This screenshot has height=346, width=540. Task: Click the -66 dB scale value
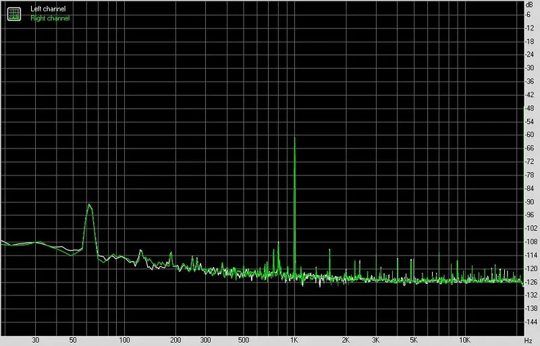coord(529,148)
